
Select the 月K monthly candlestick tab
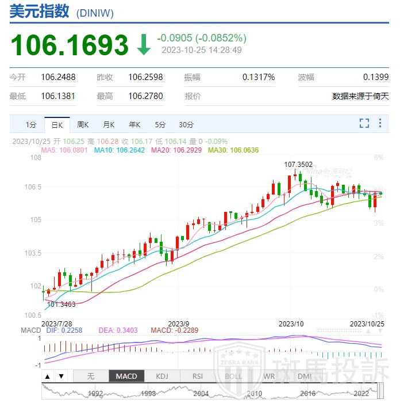coord(109,124)
